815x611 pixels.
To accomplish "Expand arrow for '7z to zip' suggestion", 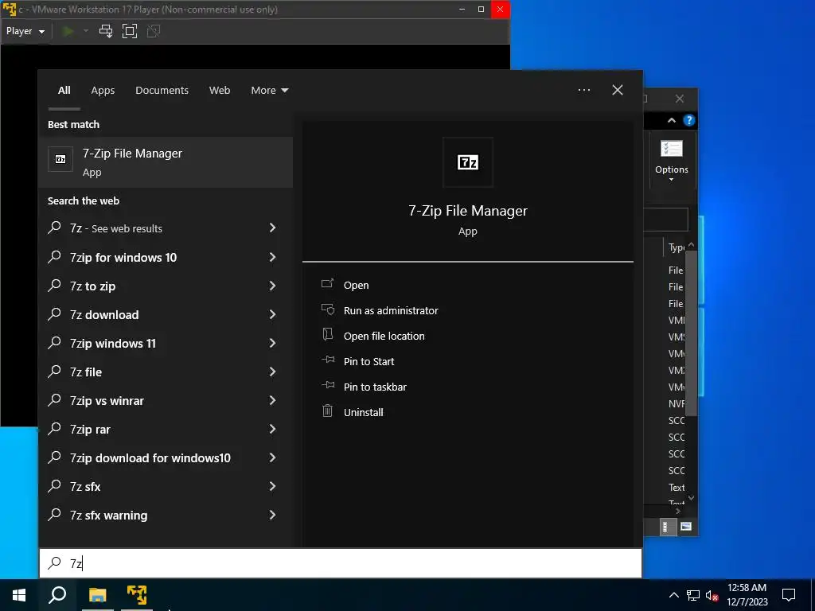I will click(272, 286).
